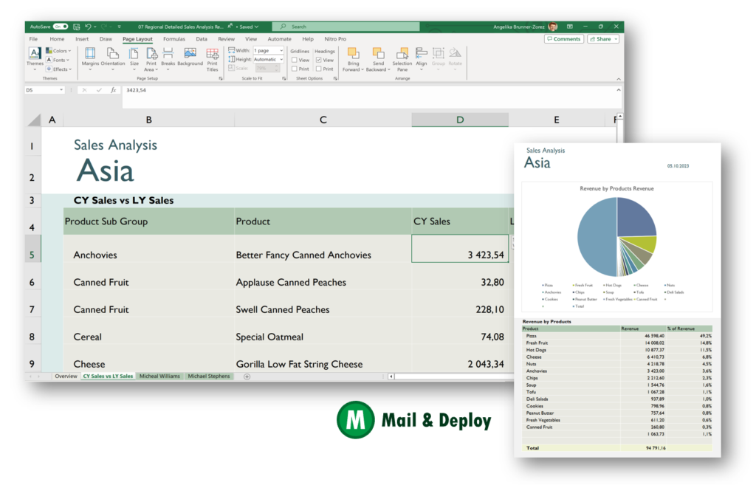Image resolution: width=756 pixels, height=485 pixels.
Task: Click the Undo arrow
Action: coord(88,27)
